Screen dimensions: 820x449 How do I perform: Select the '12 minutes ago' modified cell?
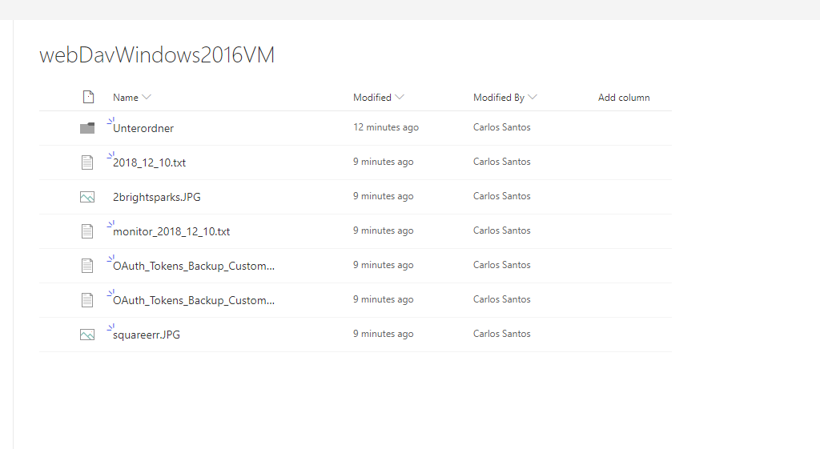(x=386, y=127)
